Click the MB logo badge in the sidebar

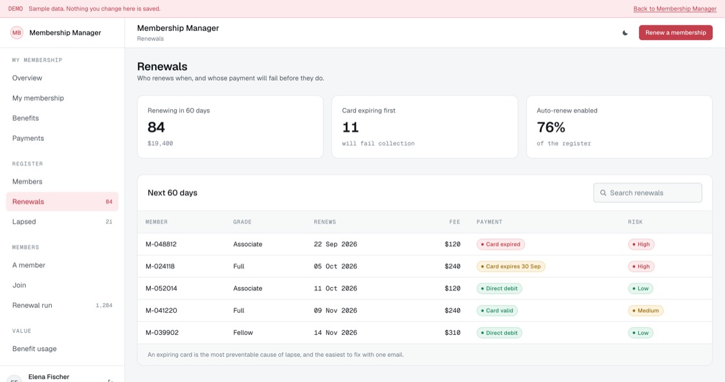coord(17,33)
